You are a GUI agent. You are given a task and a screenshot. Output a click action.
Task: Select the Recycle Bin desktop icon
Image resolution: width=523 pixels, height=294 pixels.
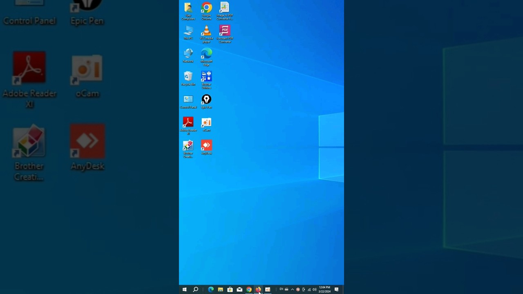[x=188, y=78]
